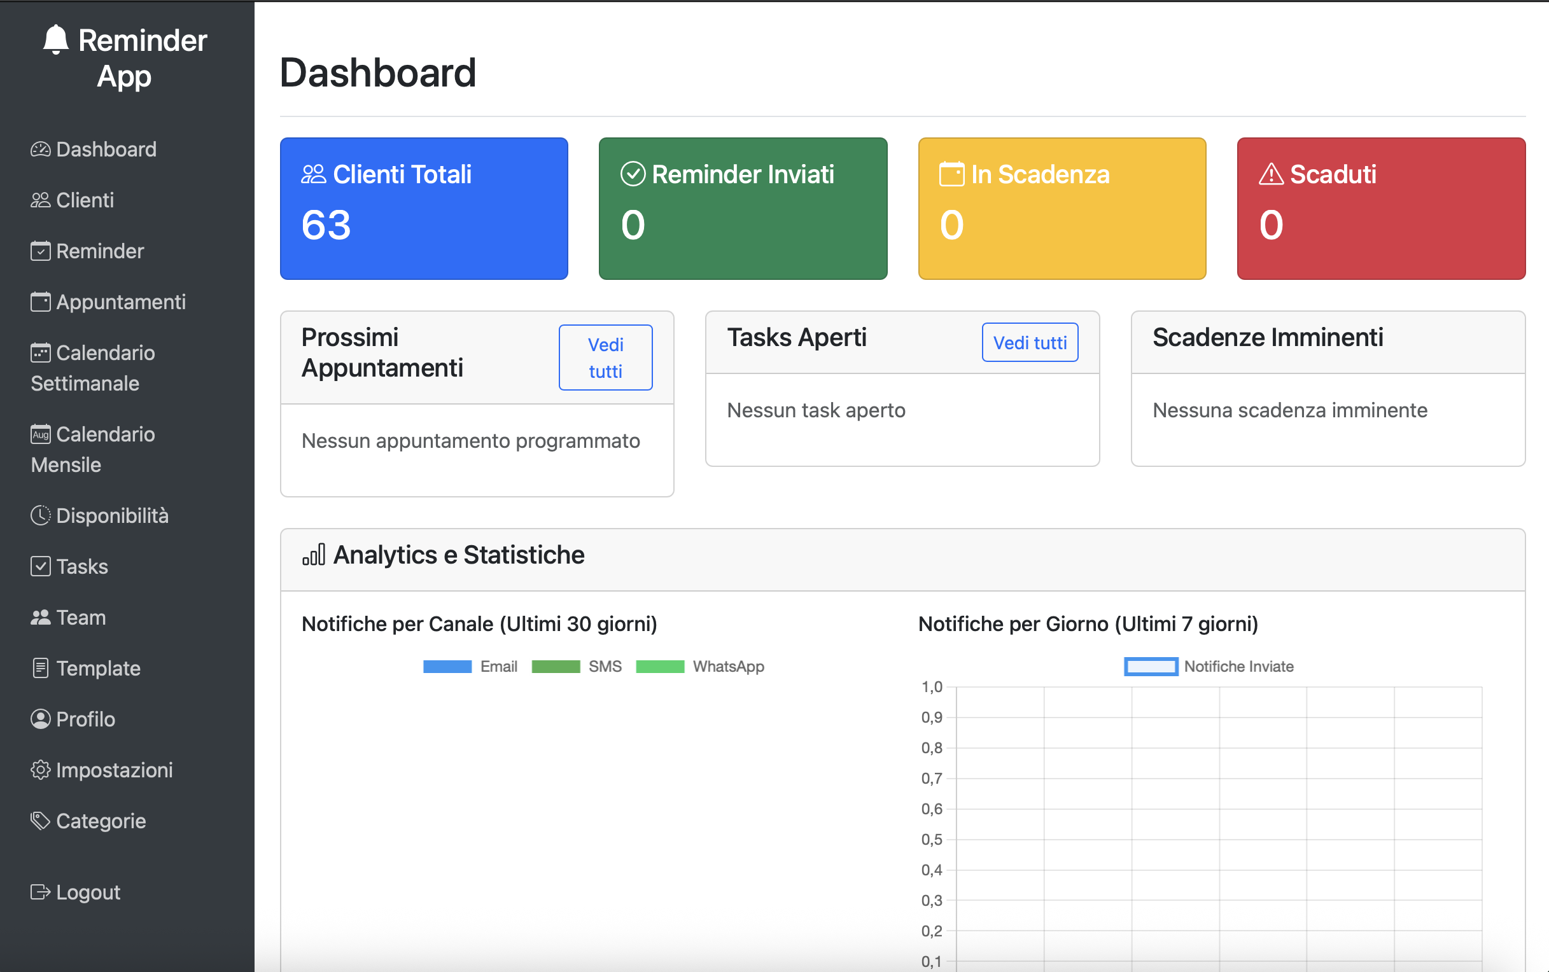Image resolution: width=1549 pixels, height=972 pixels.
Task: Click the Categorie tag icon
Action: coord(40,821)
